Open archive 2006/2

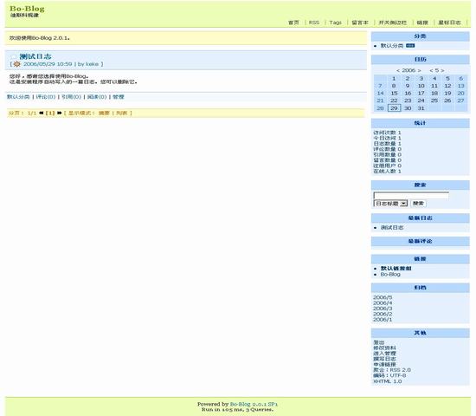[x=383, y=314]
